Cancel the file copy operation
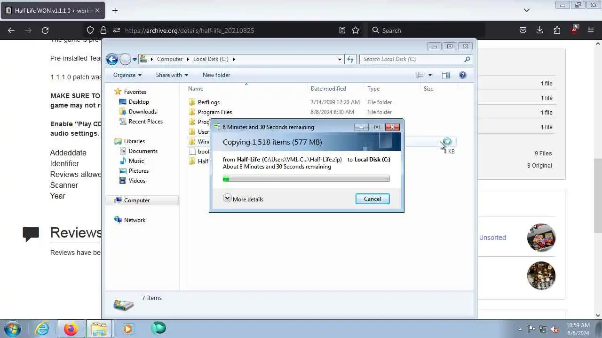Viewport: 602px width, 338px height. point(372,199)
